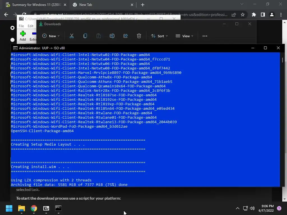Open the notification badge in taskbar corner
Viewport: 287px width, 215px height.
279,208
